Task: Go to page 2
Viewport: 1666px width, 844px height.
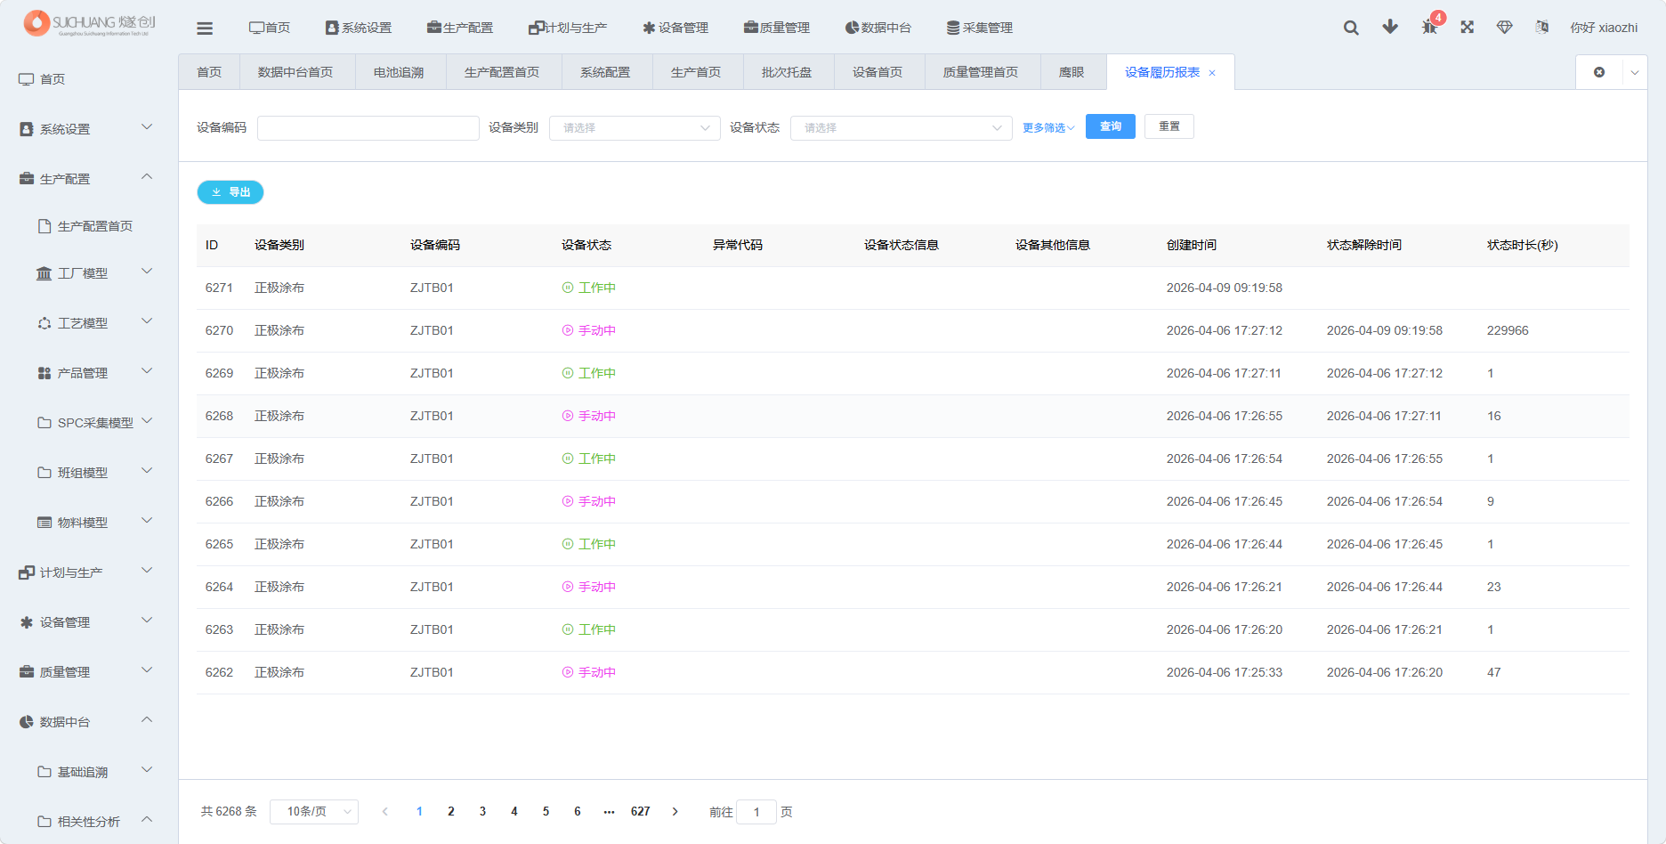Action: click(451, 812)
